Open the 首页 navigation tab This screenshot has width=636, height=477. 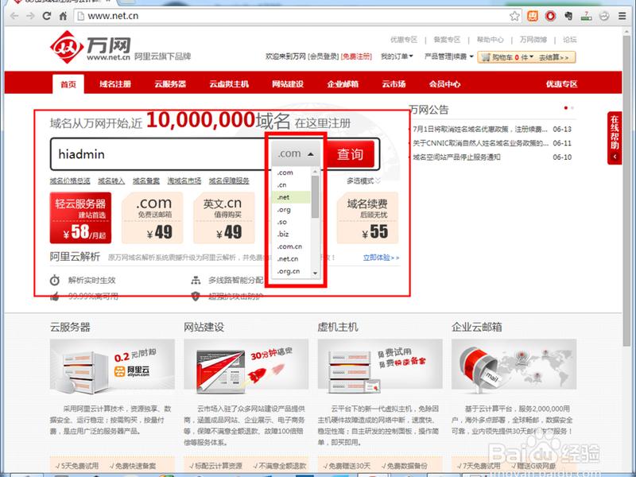tap(68, 84)
